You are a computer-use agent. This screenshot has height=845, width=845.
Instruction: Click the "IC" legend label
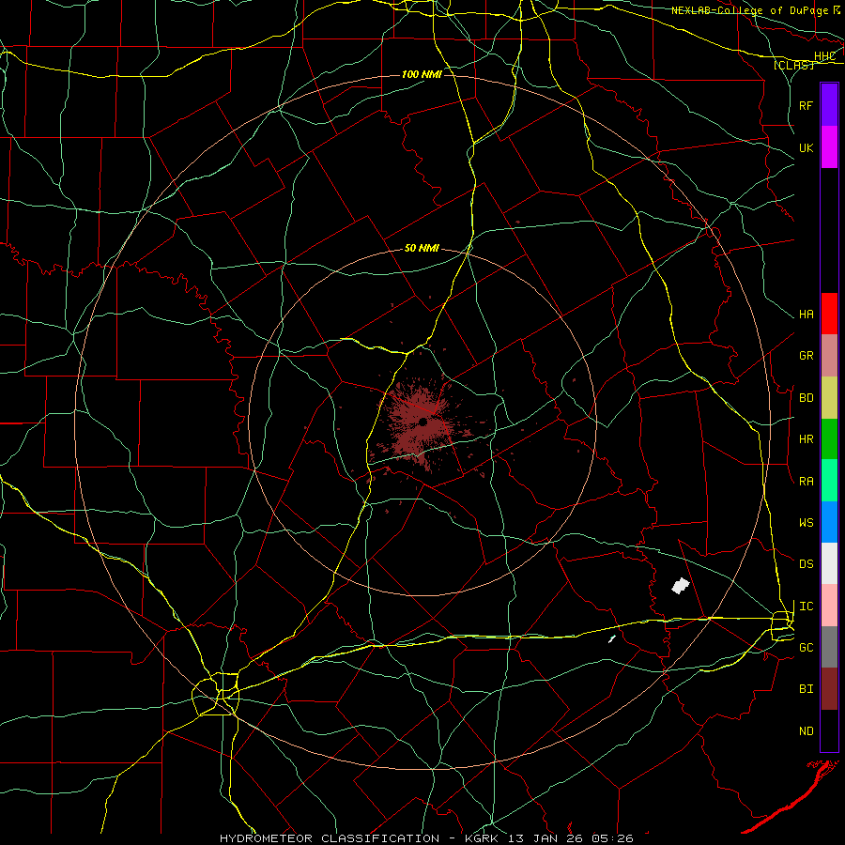806,607
